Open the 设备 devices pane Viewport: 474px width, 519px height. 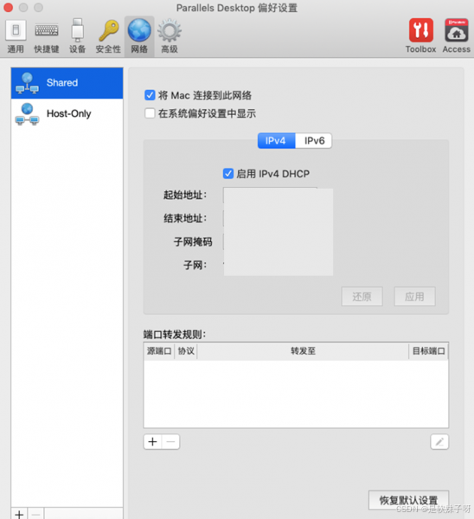point(78,36)
